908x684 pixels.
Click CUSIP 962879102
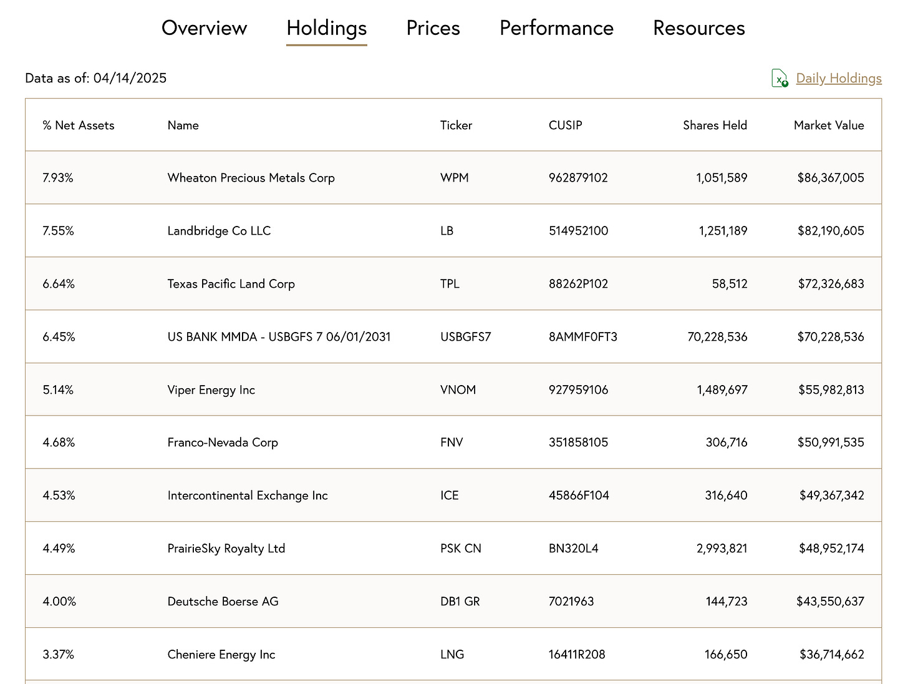[x=578, y=178]
